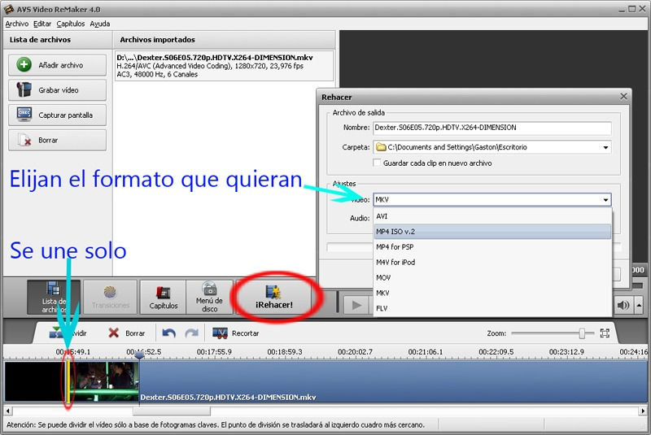Click the fit-to-window zoom icon
This screenshot has height=435, width=651.
(605, 333)
